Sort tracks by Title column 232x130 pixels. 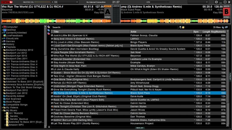91,32
